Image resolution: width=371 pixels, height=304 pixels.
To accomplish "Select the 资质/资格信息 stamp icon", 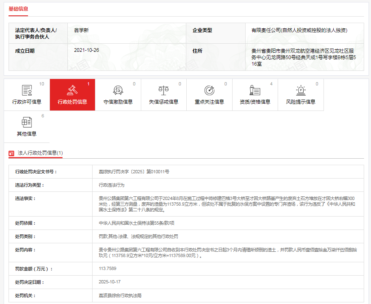I will 255,90.
